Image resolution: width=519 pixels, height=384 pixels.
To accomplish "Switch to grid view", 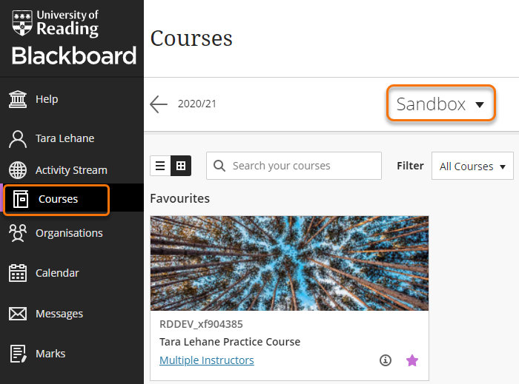I will pyautogui.click(x=181, y=166).
